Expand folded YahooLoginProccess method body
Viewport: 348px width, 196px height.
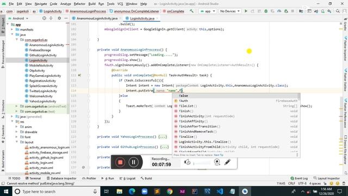pos(163,137)
